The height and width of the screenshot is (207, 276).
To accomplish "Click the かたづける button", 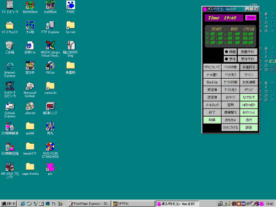I will 231,128.
